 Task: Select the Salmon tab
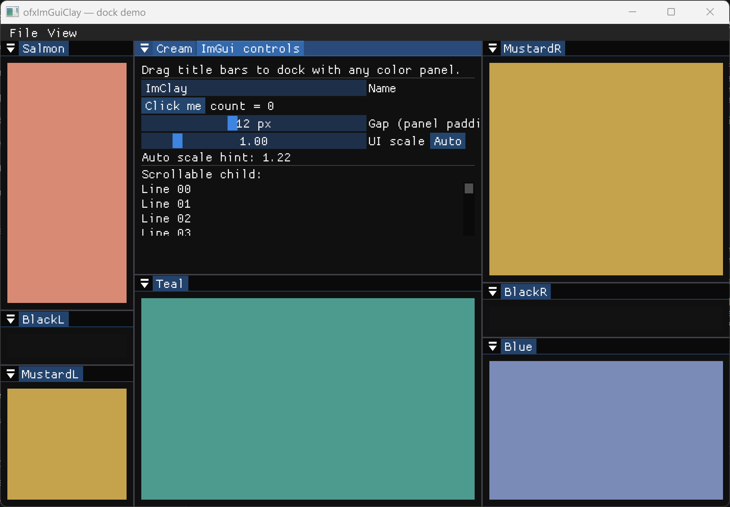pyautogui.click(x=43, y=49)
